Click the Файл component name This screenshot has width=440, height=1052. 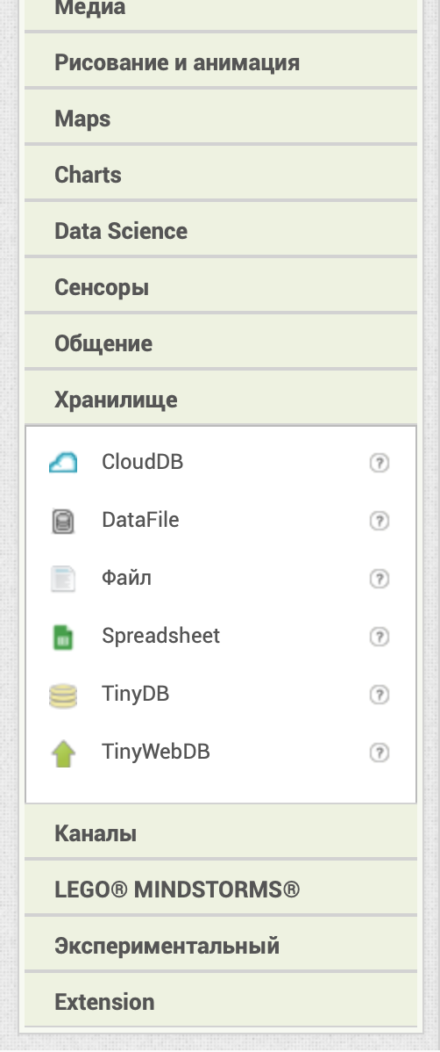click(126, 579)
